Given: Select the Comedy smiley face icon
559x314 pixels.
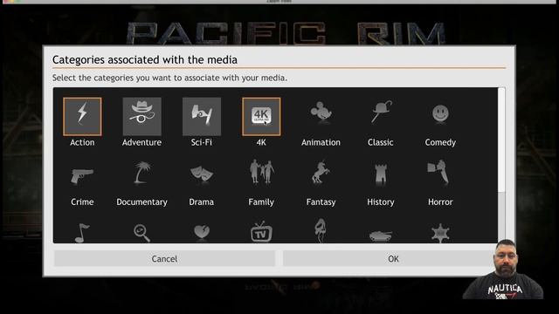Looking at the screenshot, I should point(440,113).
